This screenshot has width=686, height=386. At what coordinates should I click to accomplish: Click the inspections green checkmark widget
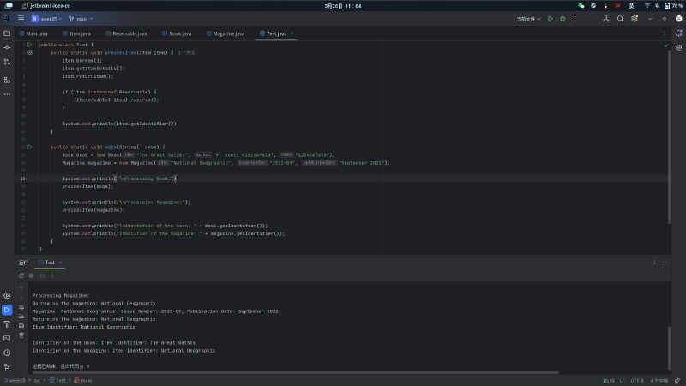pyautogui.click(x=666, y=45)
